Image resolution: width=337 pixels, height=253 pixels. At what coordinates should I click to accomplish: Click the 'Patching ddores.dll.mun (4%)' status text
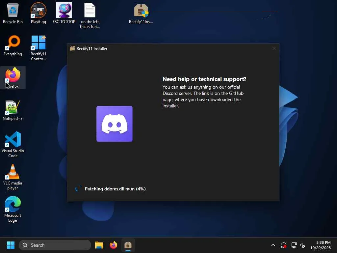[115, 189]
